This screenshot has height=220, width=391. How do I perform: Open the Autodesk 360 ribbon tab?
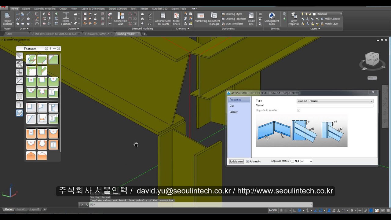[159, 9]
